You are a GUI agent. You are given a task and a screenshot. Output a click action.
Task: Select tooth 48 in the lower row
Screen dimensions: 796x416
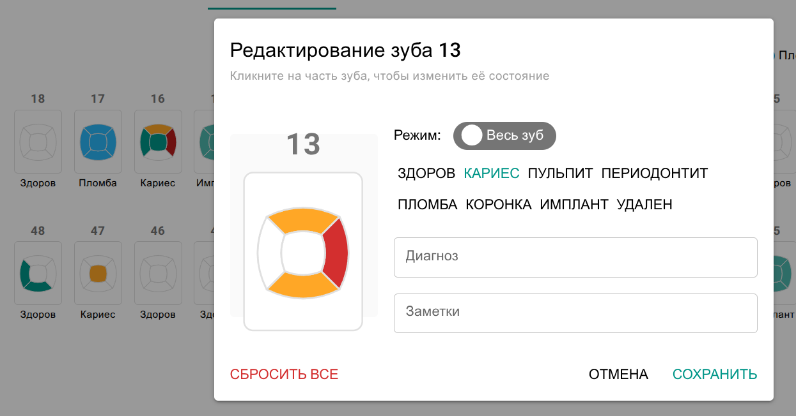(38, 273)
